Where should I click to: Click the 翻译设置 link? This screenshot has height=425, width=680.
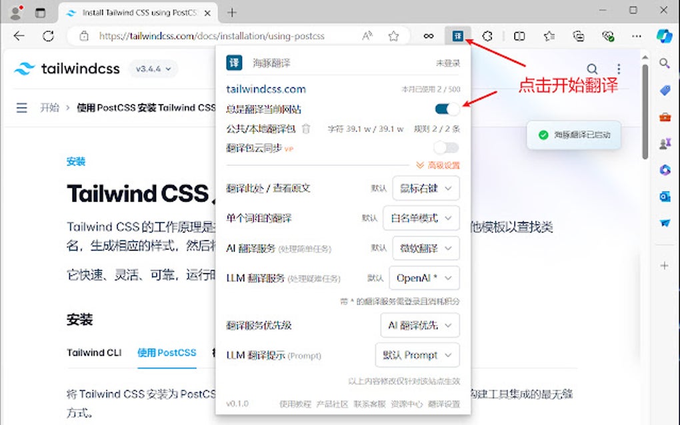pyautogui.click(x=443, y=404)
